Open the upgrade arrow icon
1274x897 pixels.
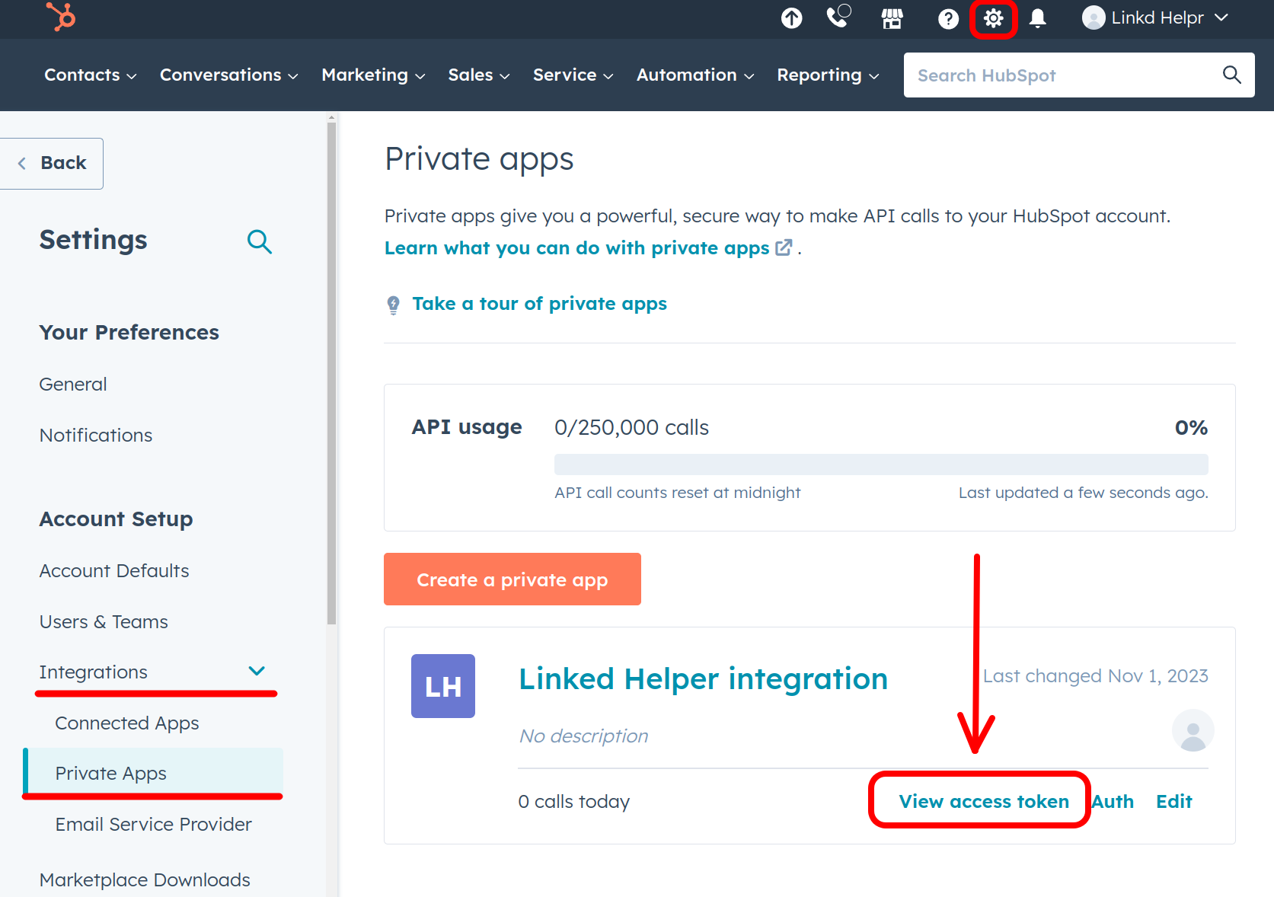tap(791, 18)
